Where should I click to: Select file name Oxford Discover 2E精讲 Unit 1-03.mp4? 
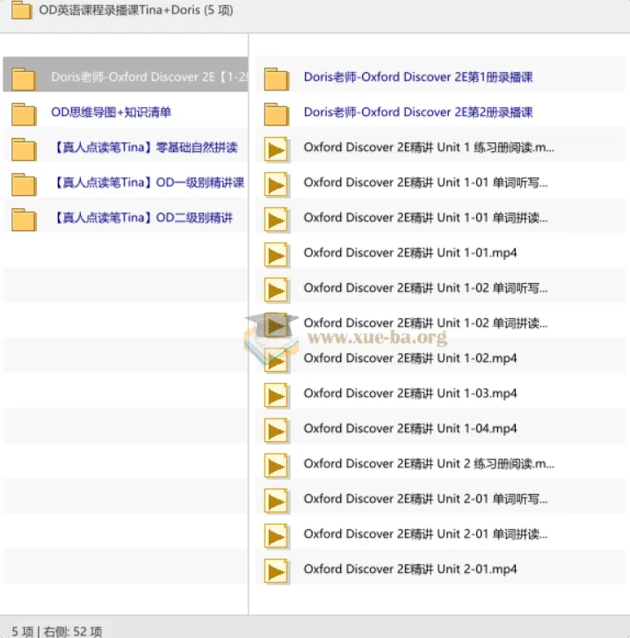(x=410, y=393)
